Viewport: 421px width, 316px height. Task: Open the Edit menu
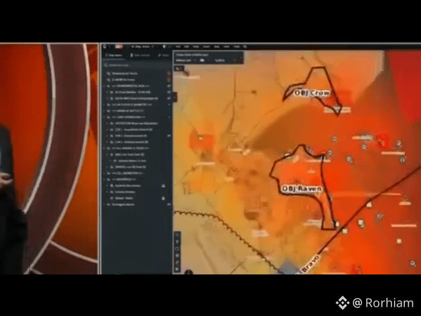(186, 46)
